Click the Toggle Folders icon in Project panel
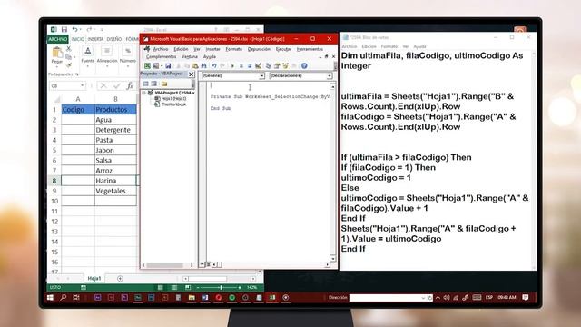 pyautogui.click(x=164, y=84)
